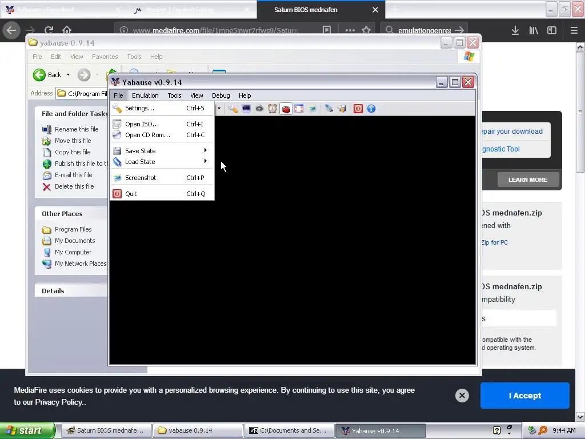Choose Settings... from the File menu

pyautogui.click(x=162, y=108)
